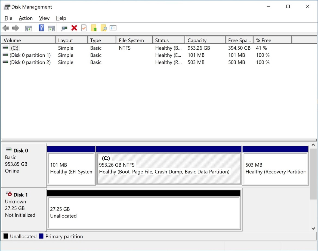Click the 953.26 GB capacity cell
318x251 pixels.
[199, 48]
